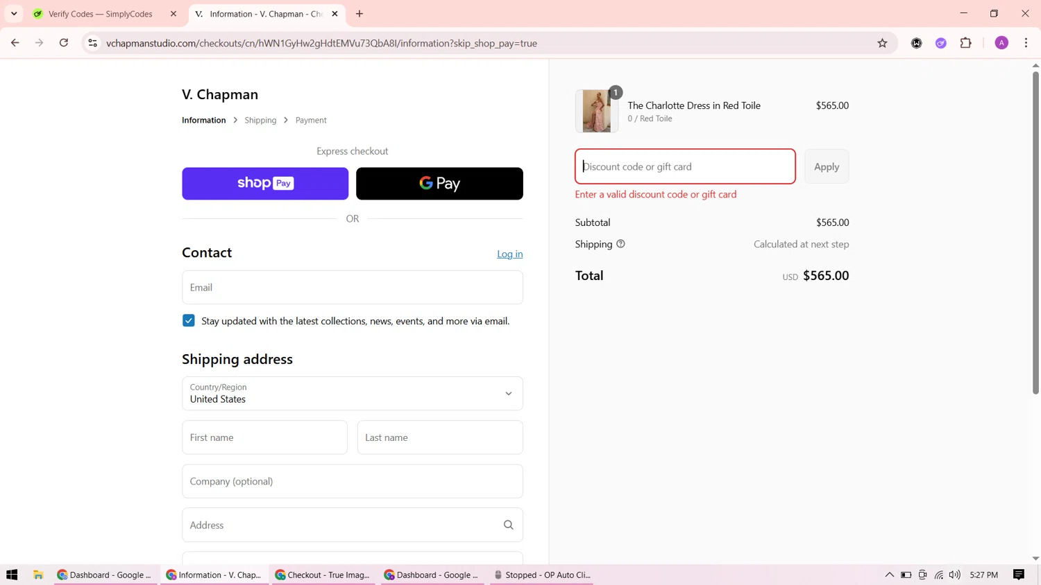Click the vertical page scrollbar
1041x585 pixels.
pos(1035,232)
